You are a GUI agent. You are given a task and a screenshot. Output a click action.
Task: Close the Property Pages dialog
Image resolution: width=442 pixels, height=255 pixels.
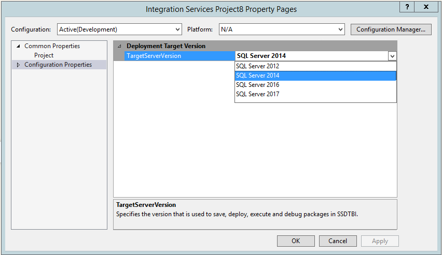(x=426, y=7)
